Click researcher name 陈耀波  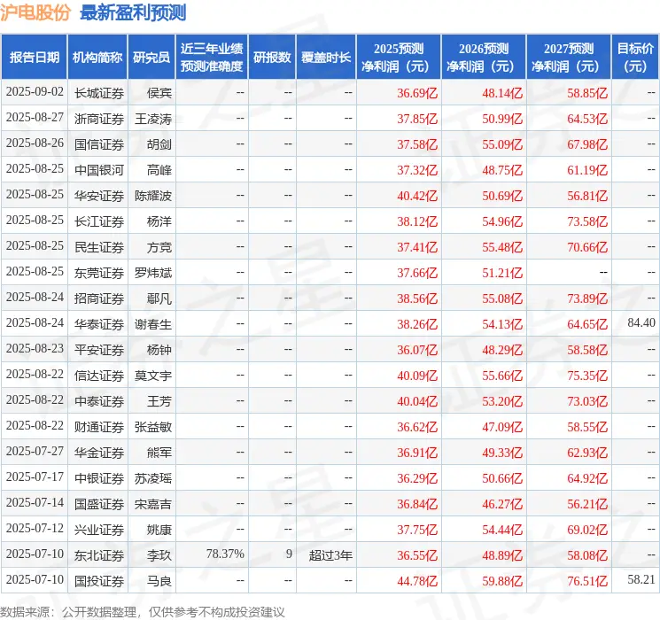pyautogui.click(x=153, y=196)
